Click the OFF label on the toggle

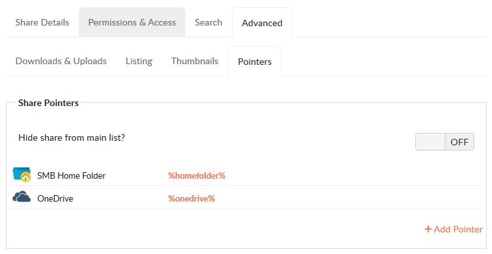click(459, 142)
